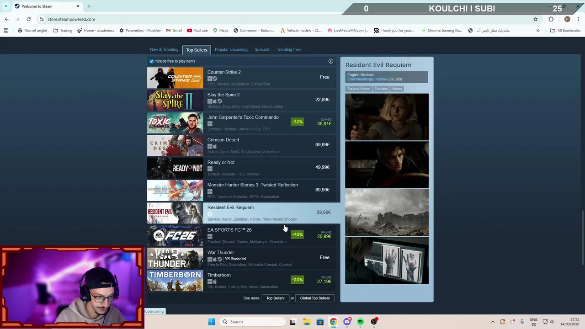Viewport: 585px width, 329px height.
Task: Open OBS Studio from taskbar
Action: (x=374, y=322)
